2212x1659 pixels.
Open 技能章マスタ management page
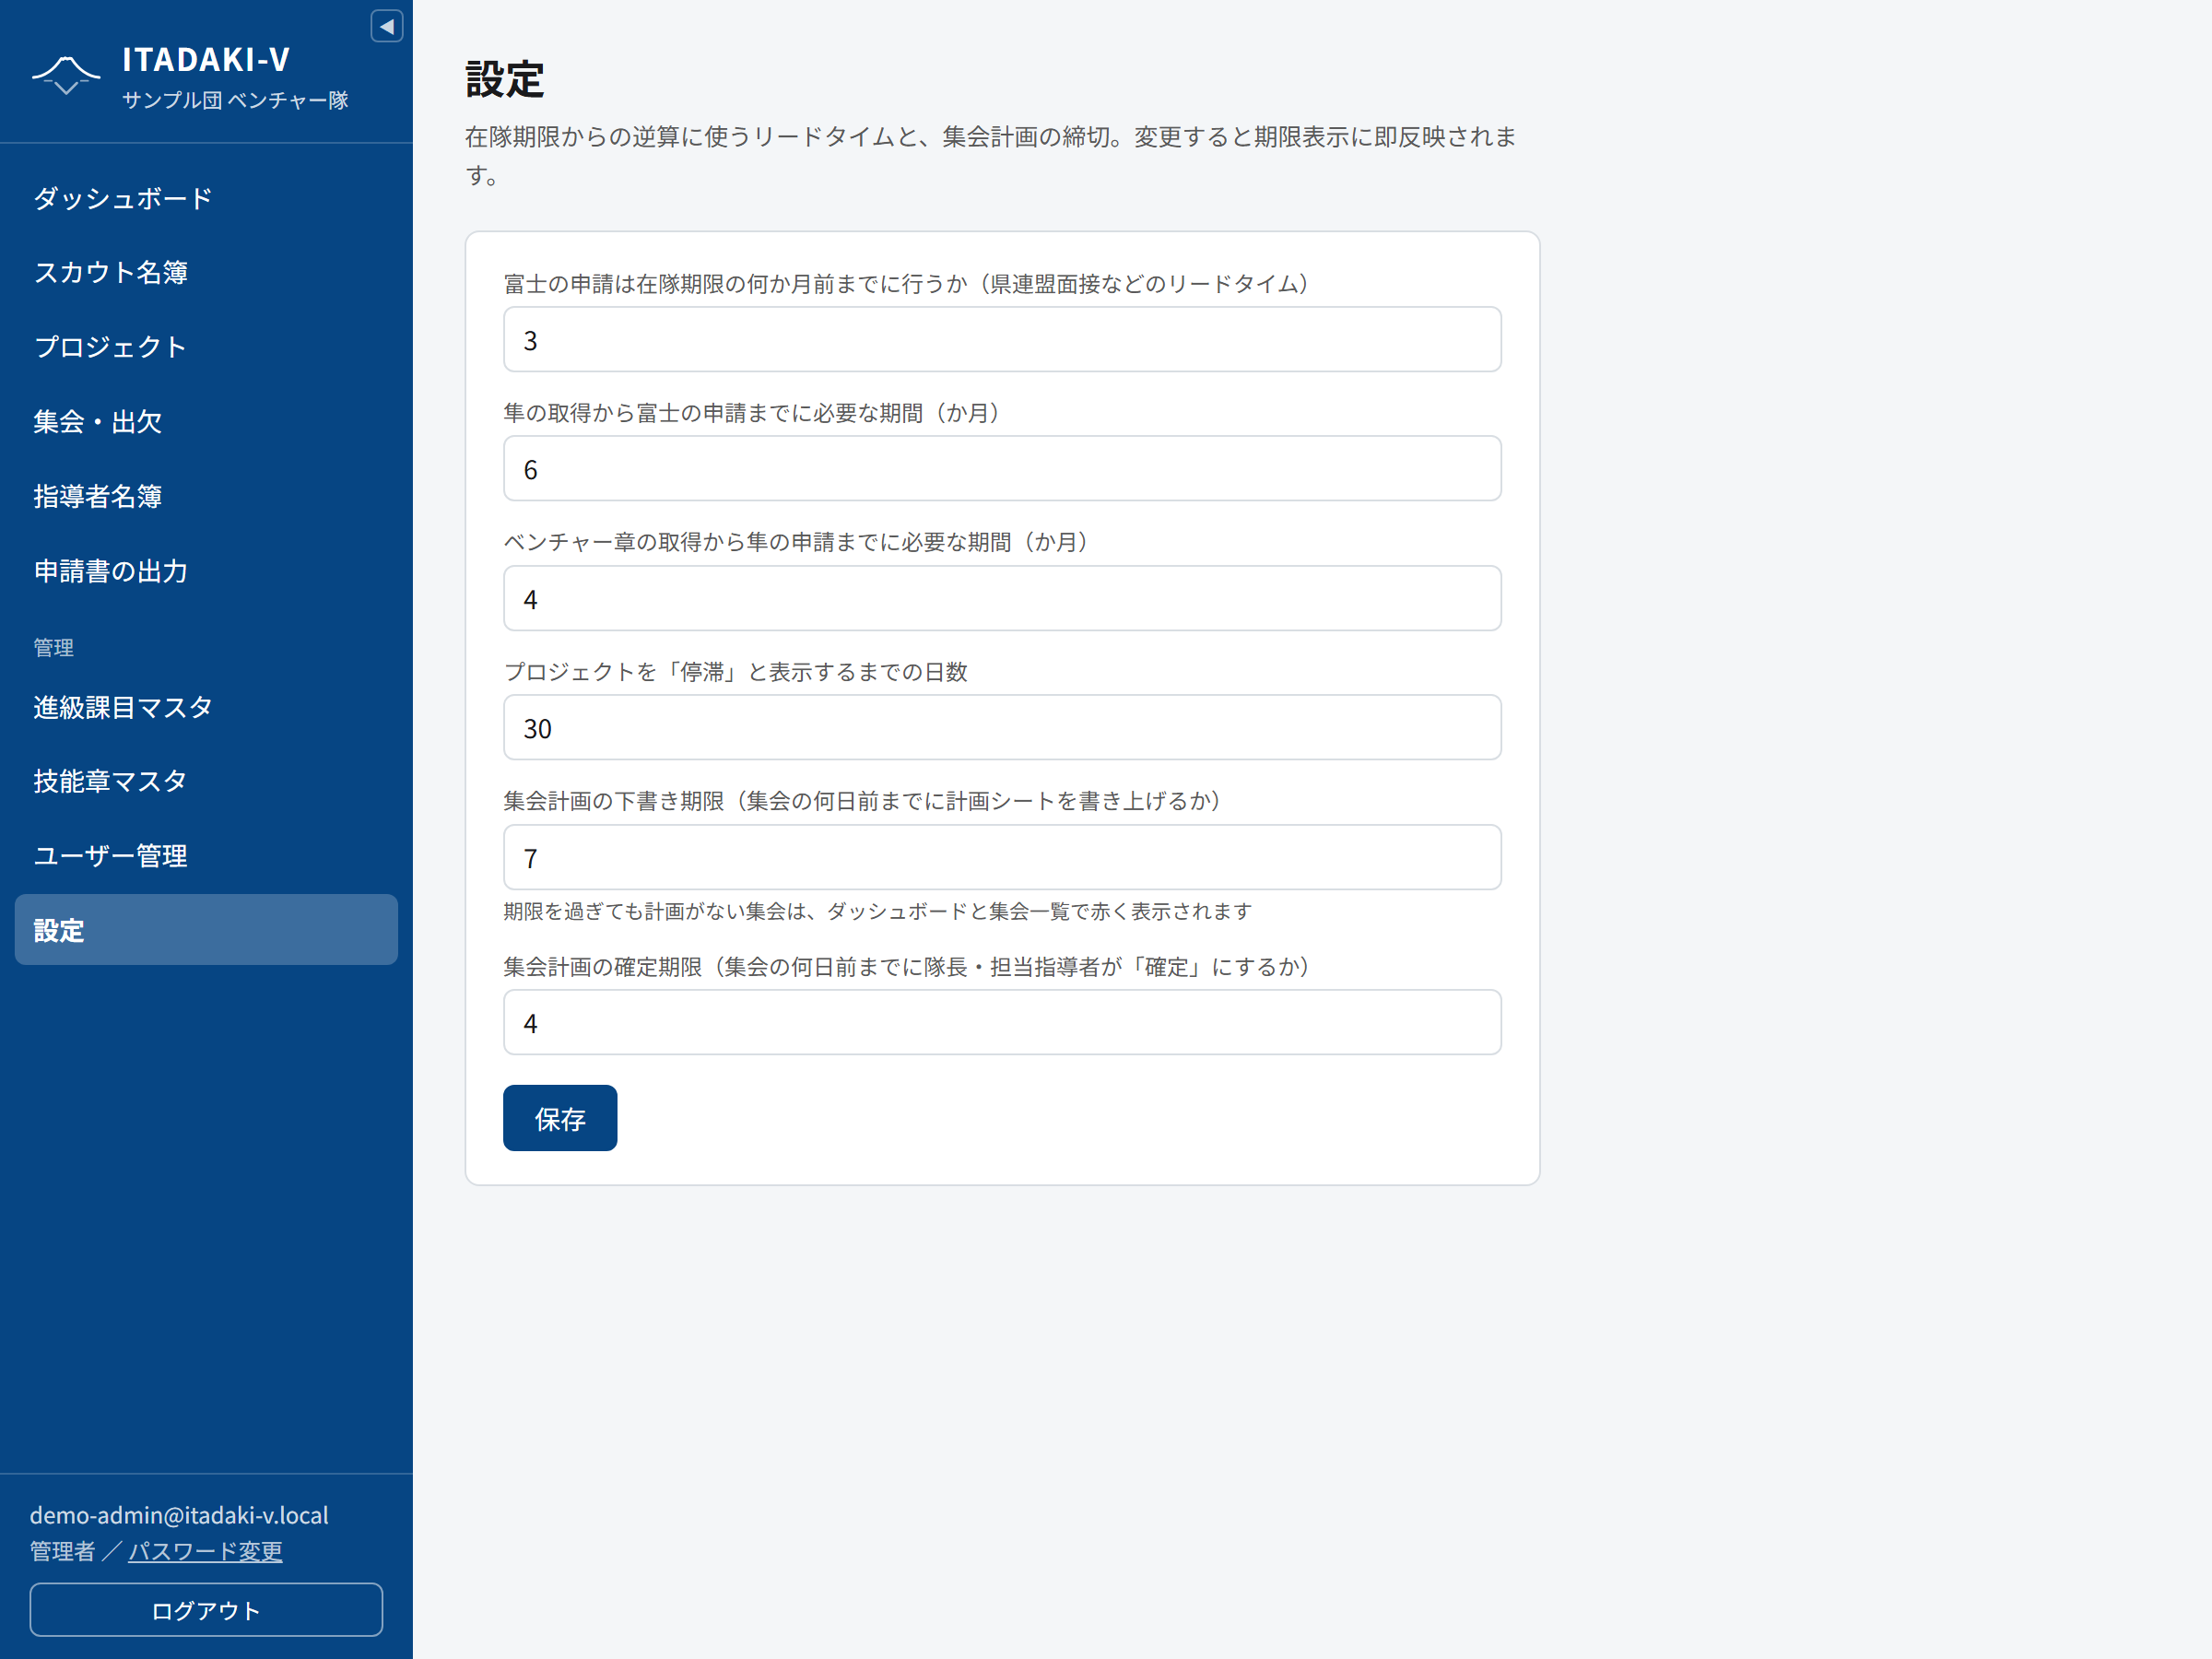[x=206, y=781]
